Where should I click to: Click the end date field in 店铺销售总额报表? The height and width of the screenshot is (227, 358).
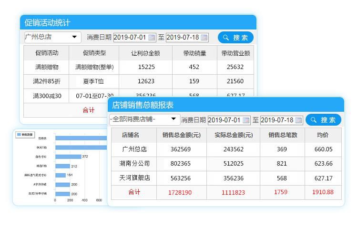(277, 120)
